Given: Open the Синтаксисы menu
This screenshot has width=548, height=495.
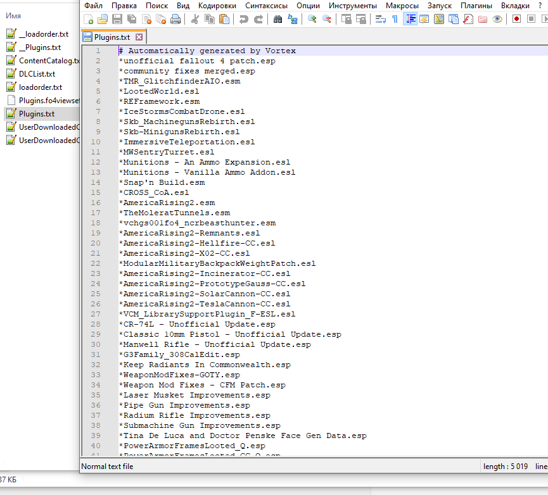Looking at the screenshot, I should point(266,6).
